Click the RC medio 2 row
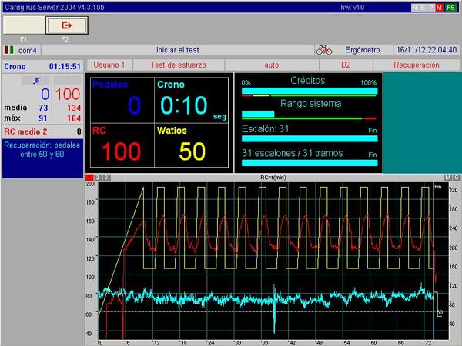The image size is (462, 346). (x=42, y=131)
